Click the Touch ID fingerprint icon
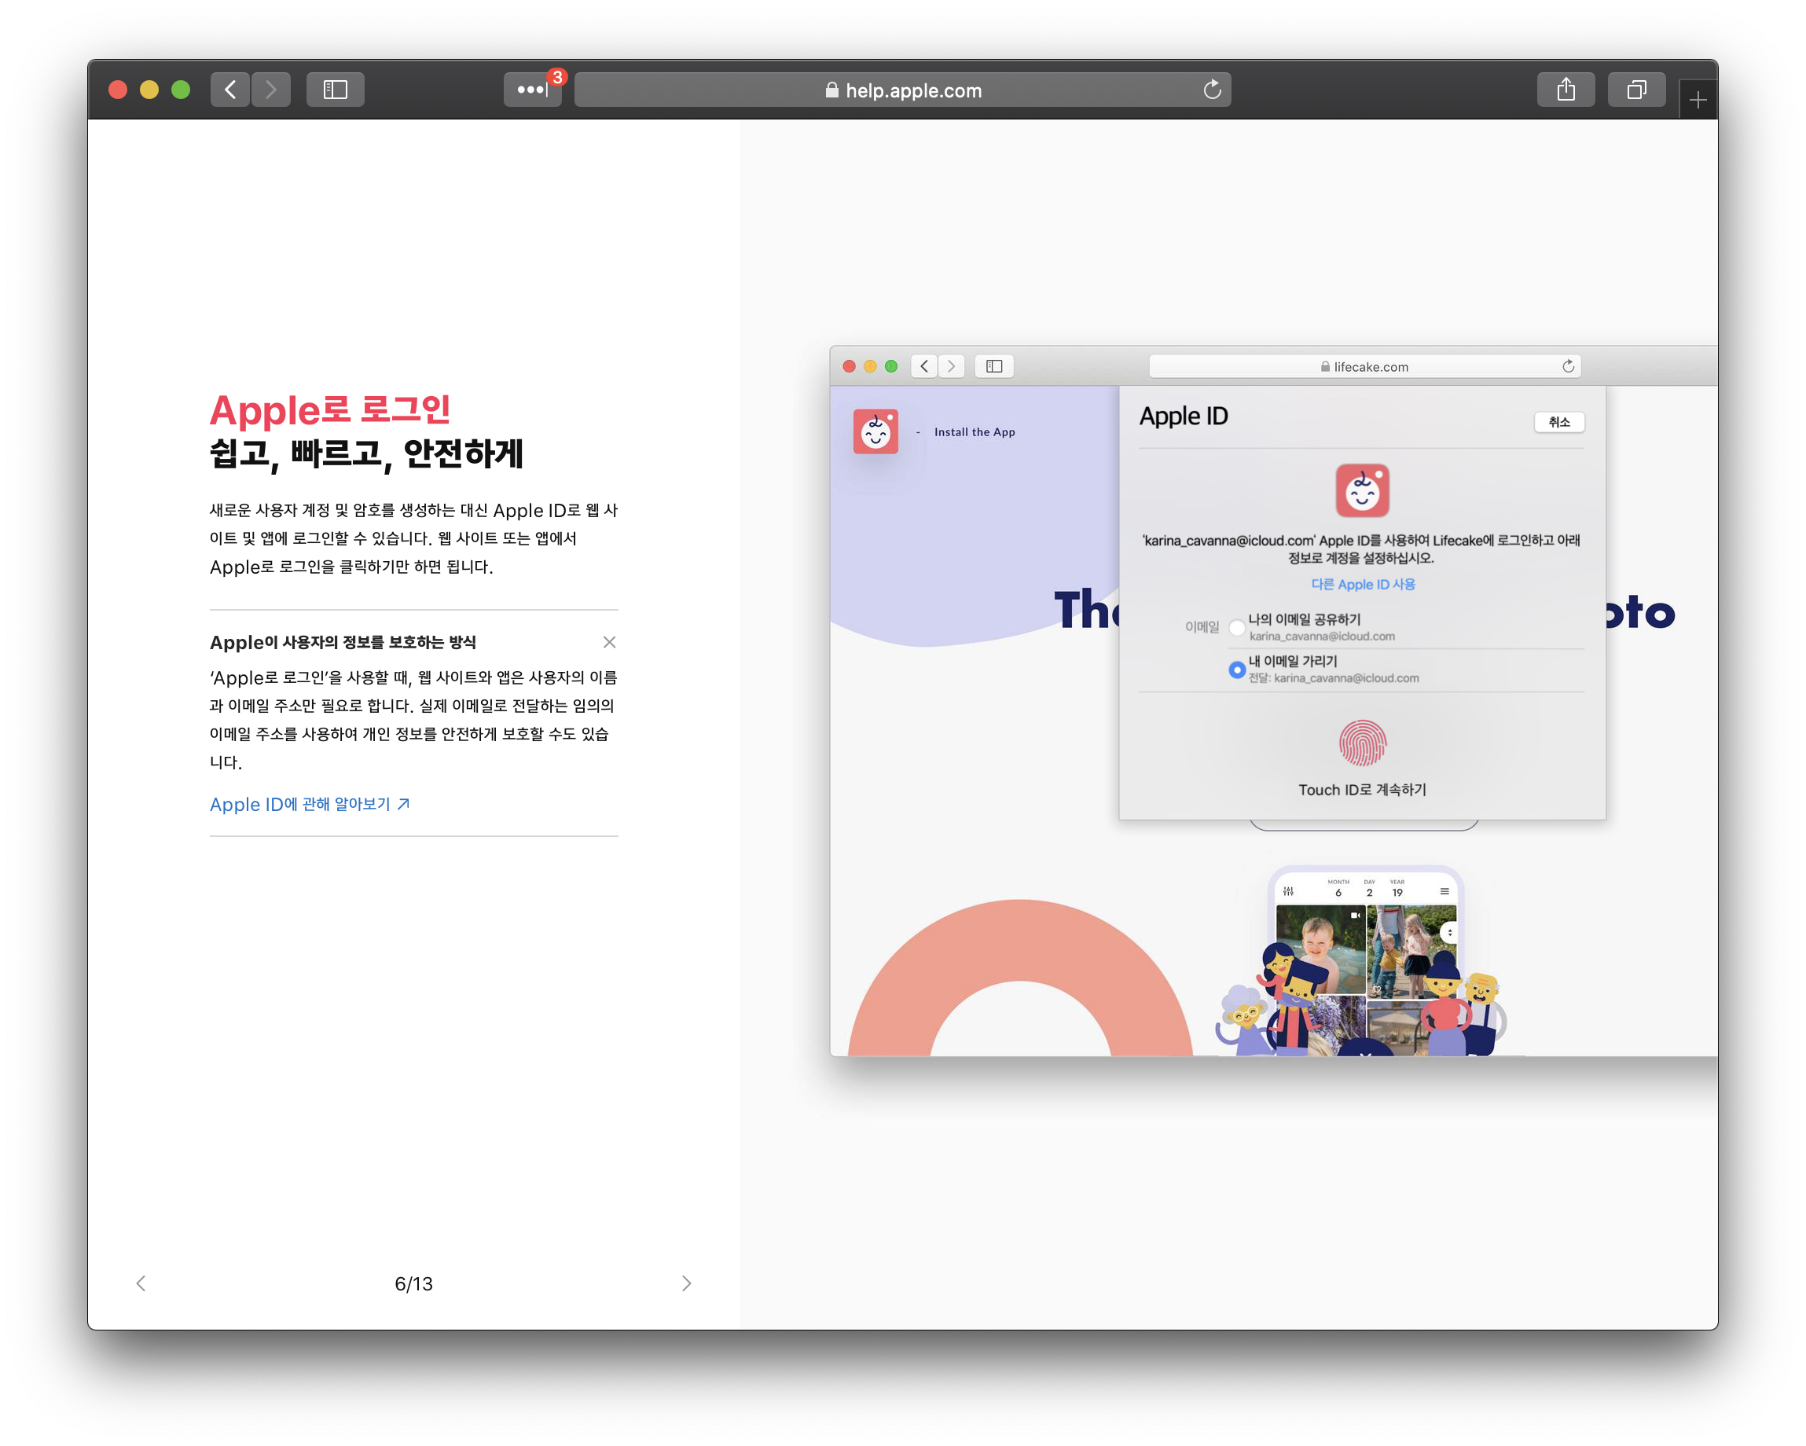 pyautogui.click(x=1363, y=743)
